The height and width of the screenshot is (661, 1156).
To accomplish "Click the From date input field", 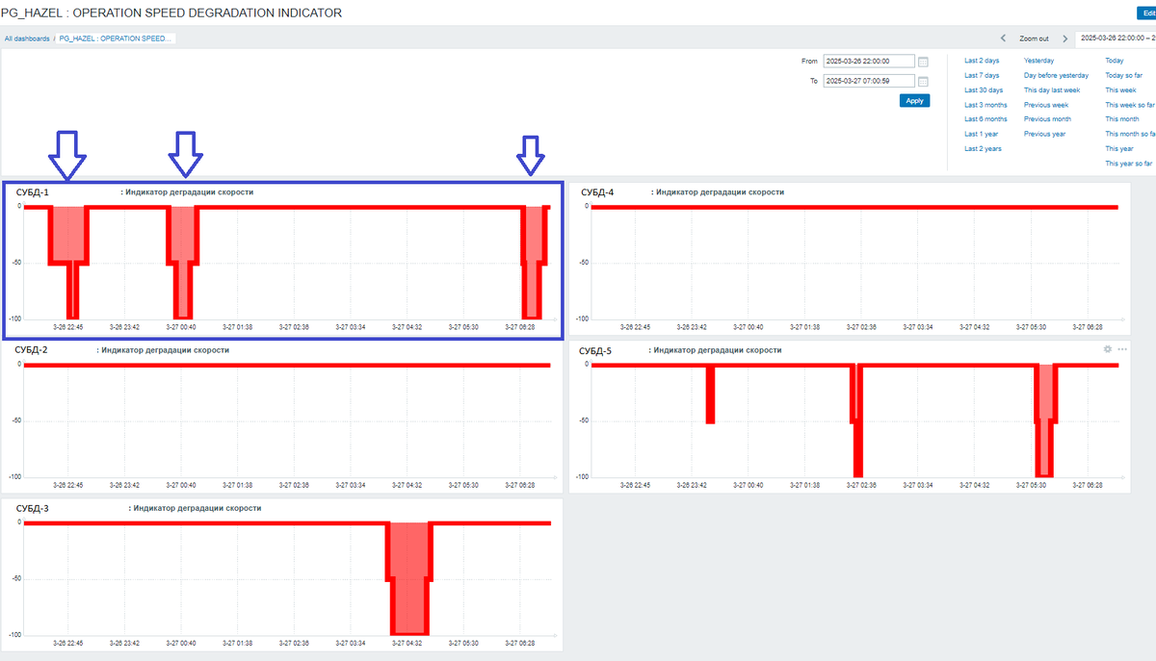I will coord(867,61).
